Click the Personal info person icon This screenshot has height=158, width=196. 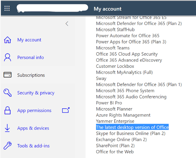point(7,58)
